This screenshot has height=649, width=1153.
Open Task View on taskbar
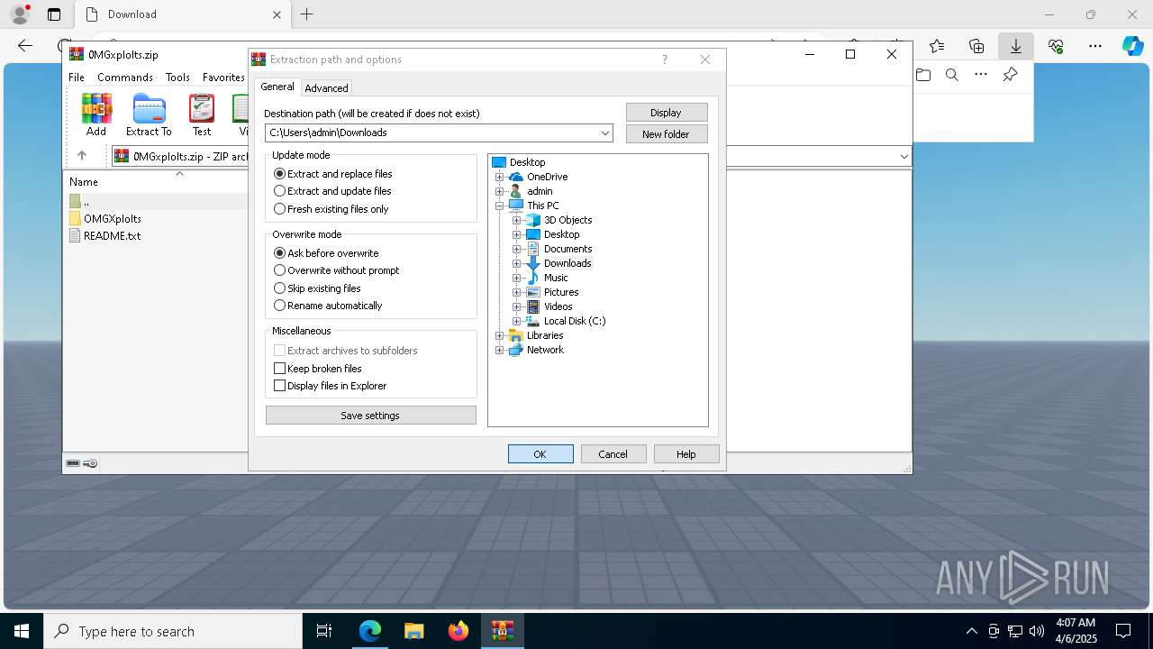click(324, 631)
